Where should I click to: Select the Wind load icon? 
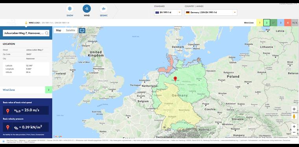[x=87, y=9]
